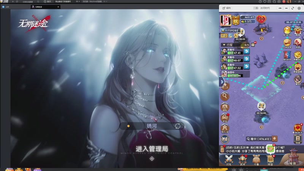Open the 权 privilege badge
304x171 pixels.
click(236, 21)
